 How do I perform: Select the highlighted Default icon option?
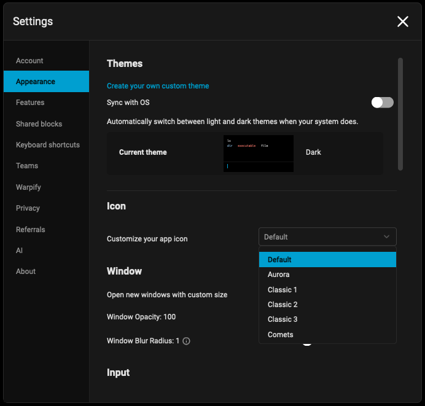click(x=279, y=260)
